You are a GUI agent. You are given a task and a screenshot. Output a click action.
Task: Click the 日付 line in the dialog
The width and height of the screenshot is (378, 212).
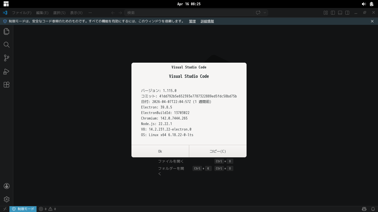[176, 102]
